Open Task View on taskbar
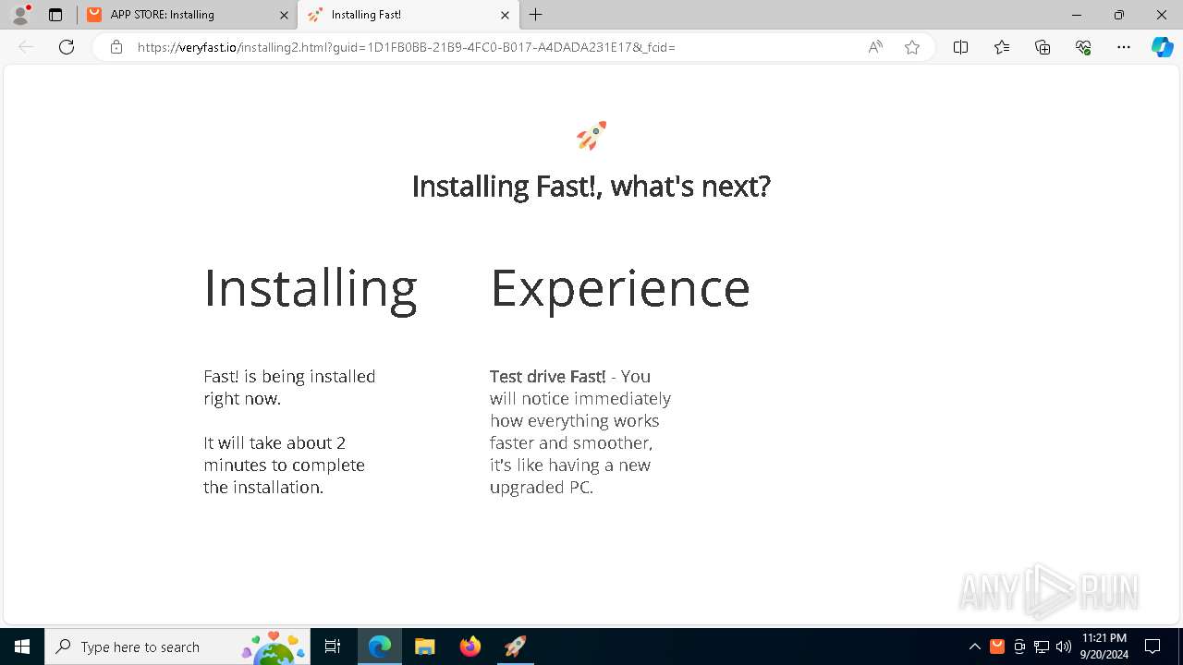The height and width of the screenshot is (665, 1183). pos(333,647)
